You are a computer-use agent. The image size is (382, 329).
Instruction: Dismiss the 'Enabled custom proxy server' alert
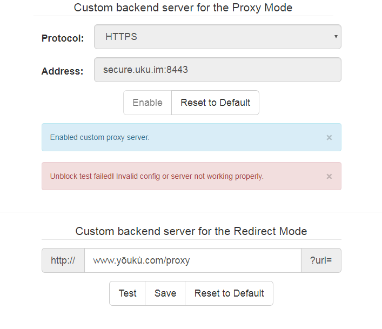pyautogui.click(x=329, y=138)
